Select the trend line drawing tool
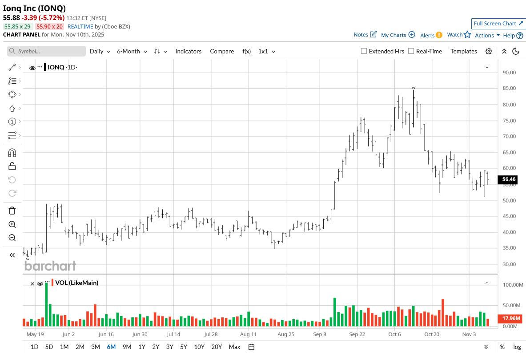The image size is (526, 353). pos(12,67)
